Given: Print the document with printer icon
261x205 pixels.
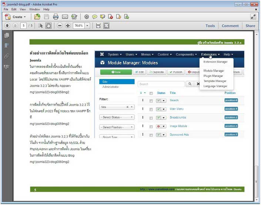Looking at the screenshot, I should click(56, 17).
